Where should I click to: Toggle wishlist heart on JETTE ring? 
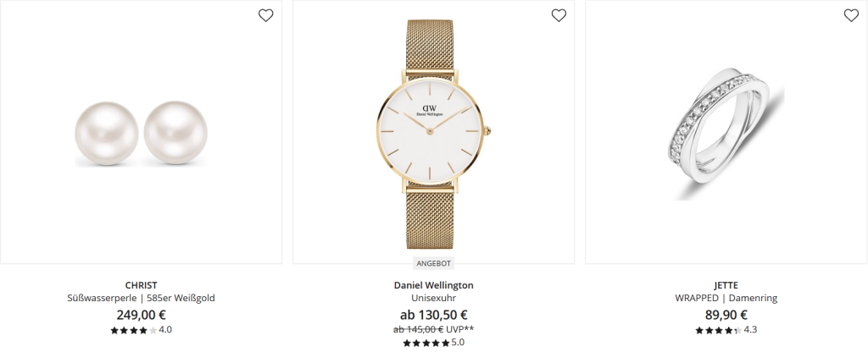(x=851, y=15)
